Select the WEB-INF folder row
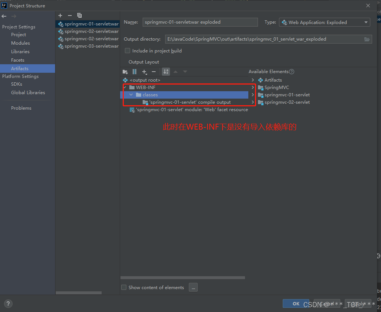381x312 pixels. 185,88
